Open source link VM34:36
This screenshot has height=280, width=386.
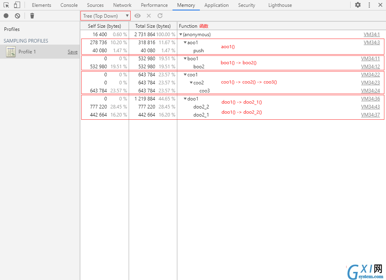tap(370, 99)
